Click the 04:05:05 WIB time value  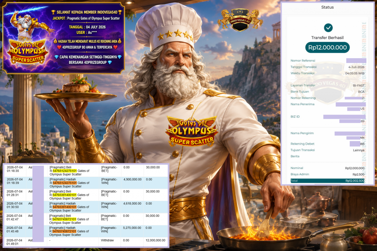pos(355,73)
